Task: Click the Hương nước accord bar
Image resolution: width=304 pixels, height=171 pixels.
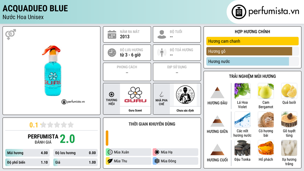Action: [252, 61]
